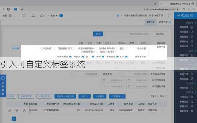Pick the 客户分配时间 end date field

coord(113,86)
